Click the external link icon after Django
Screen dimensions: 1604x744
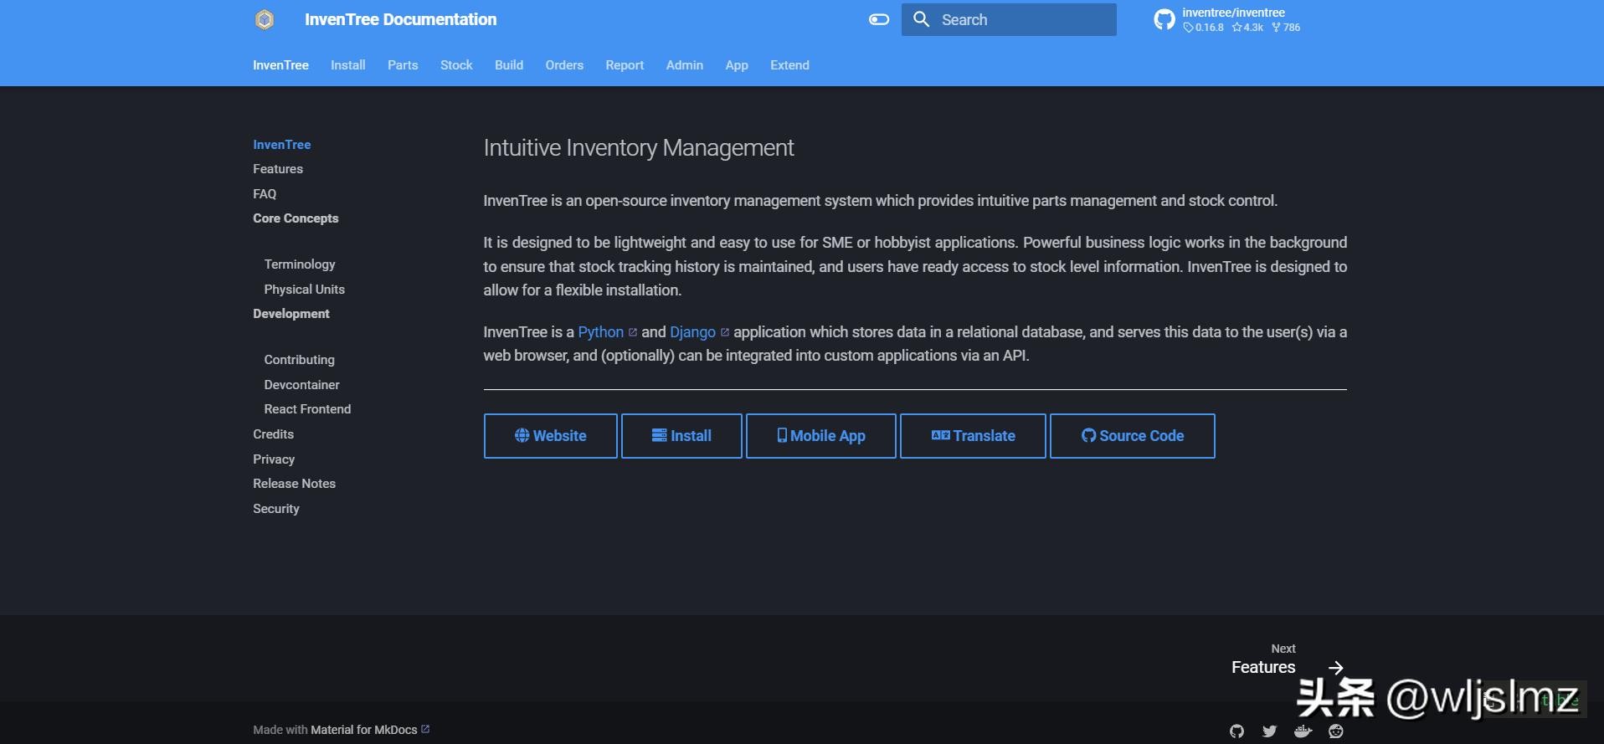point(725,332)
